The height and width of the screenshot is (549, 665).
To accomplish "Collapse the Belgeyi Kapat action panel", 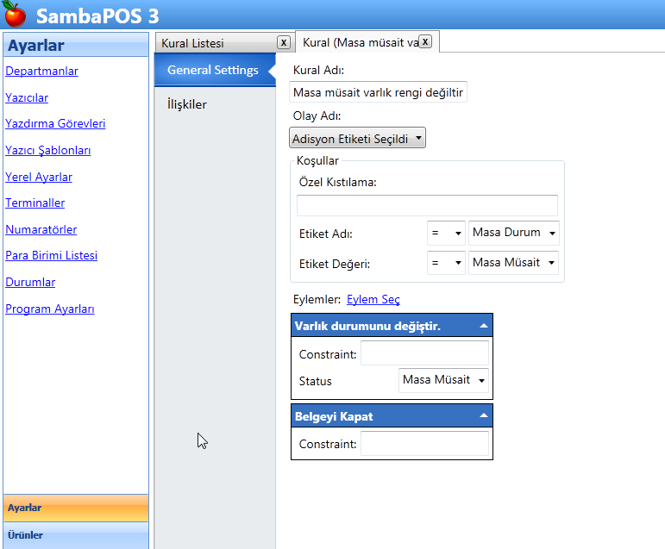I will pos(484,416).
